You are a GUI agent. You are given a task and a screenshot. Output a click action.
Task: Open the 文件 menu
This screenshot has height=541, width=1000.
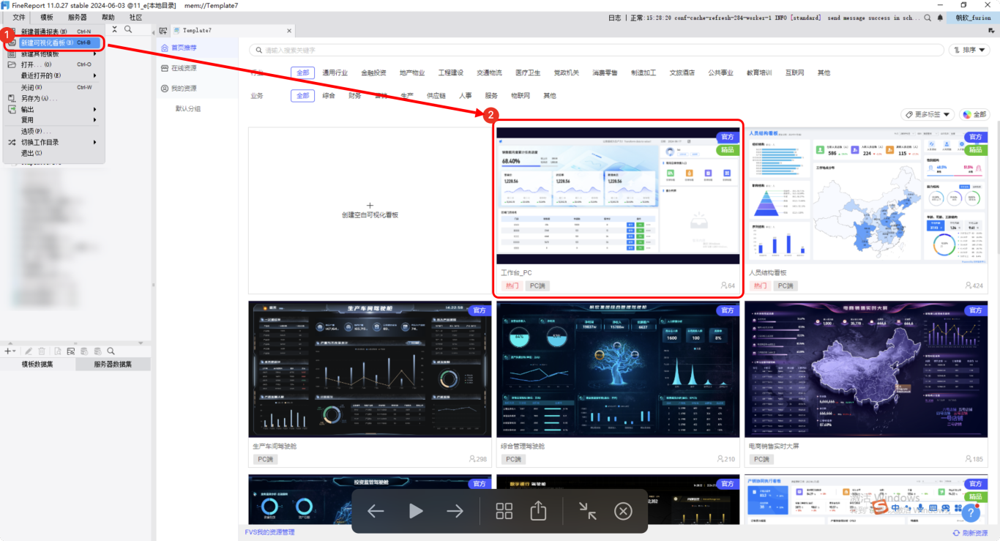click(19, 18)
